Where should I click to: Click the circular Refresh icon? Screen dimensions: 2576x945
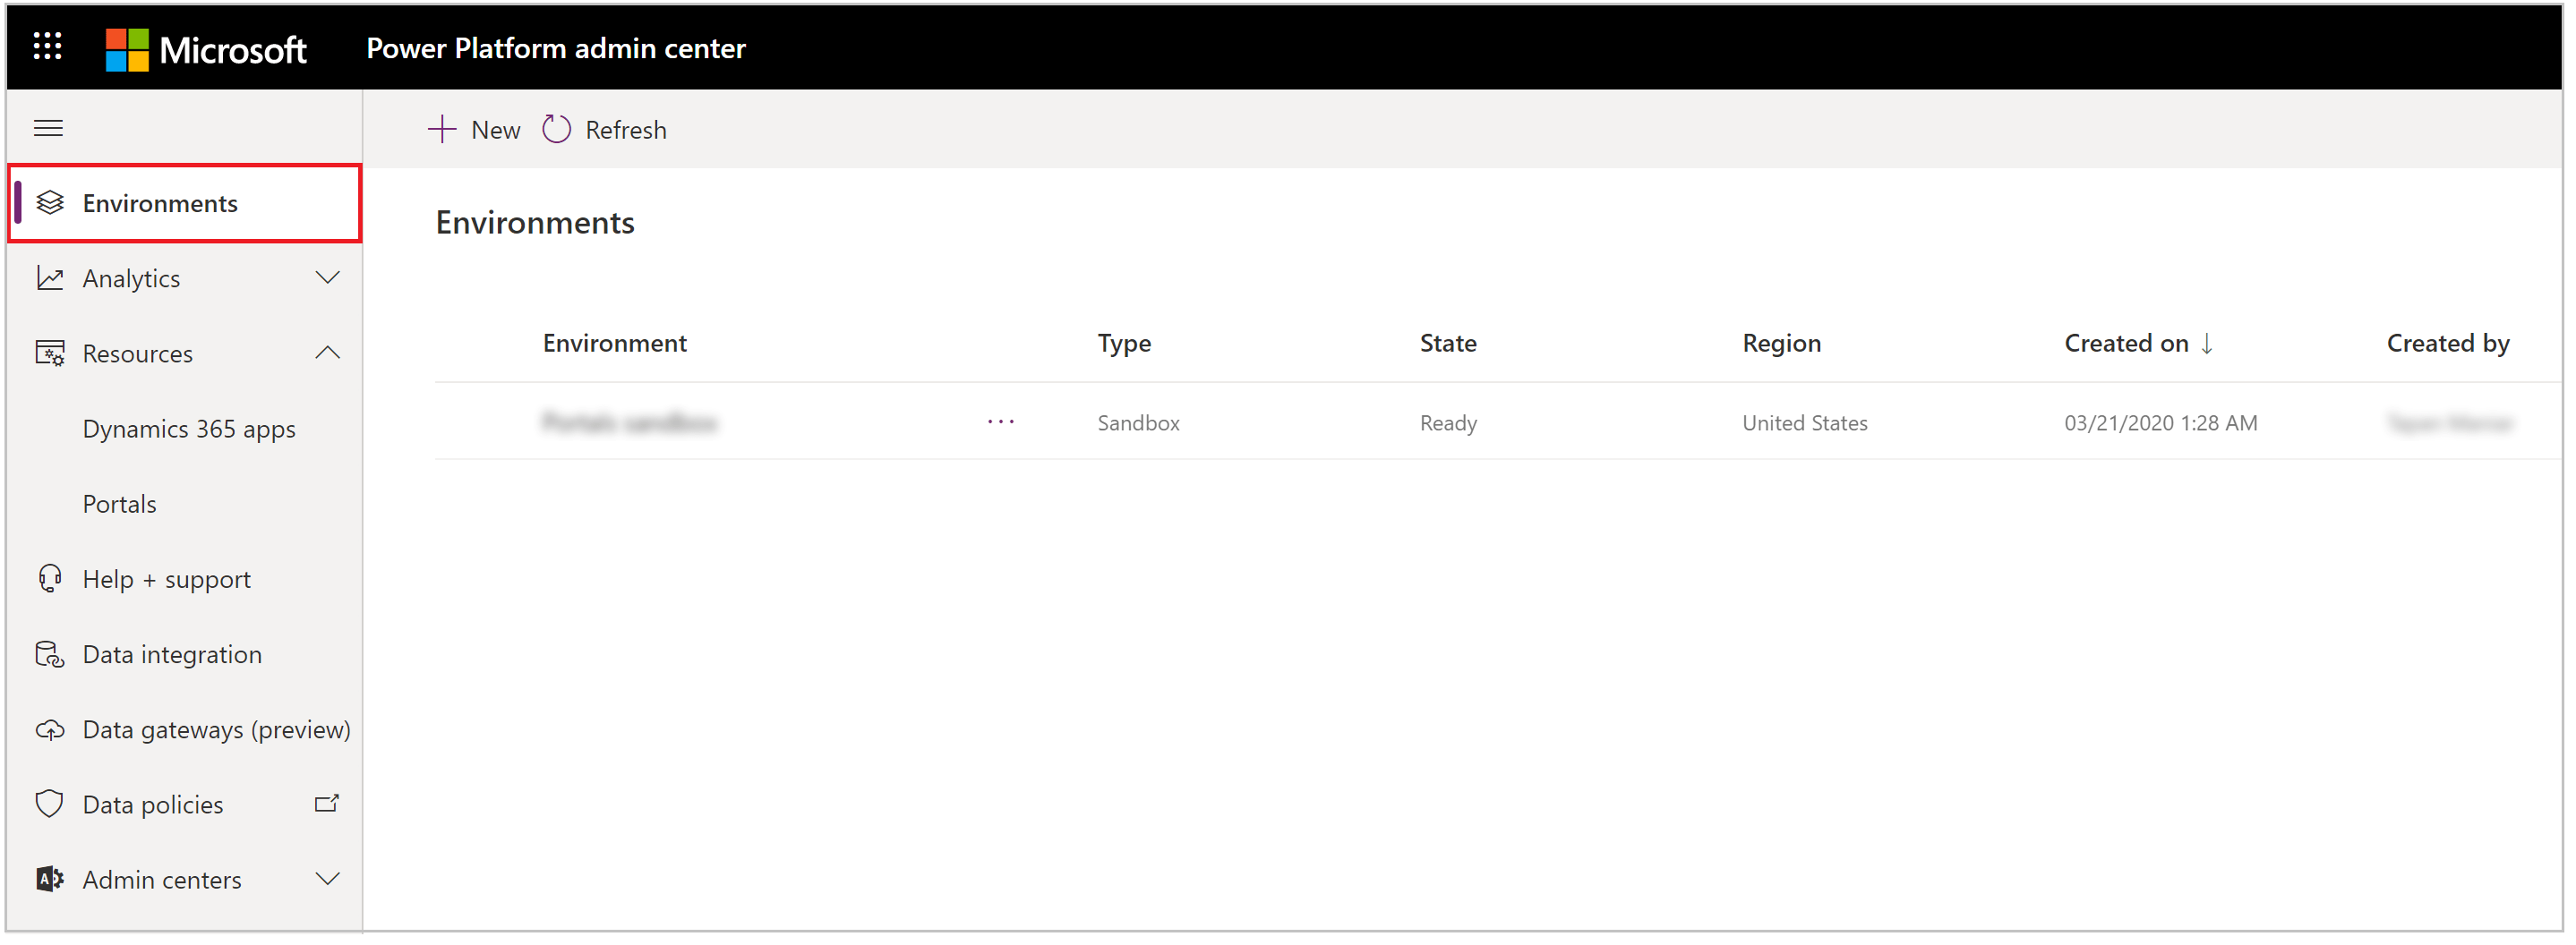tap(557, 130)
